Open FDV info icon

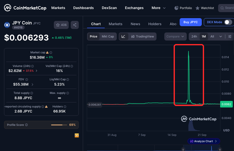tap(27, 80)
